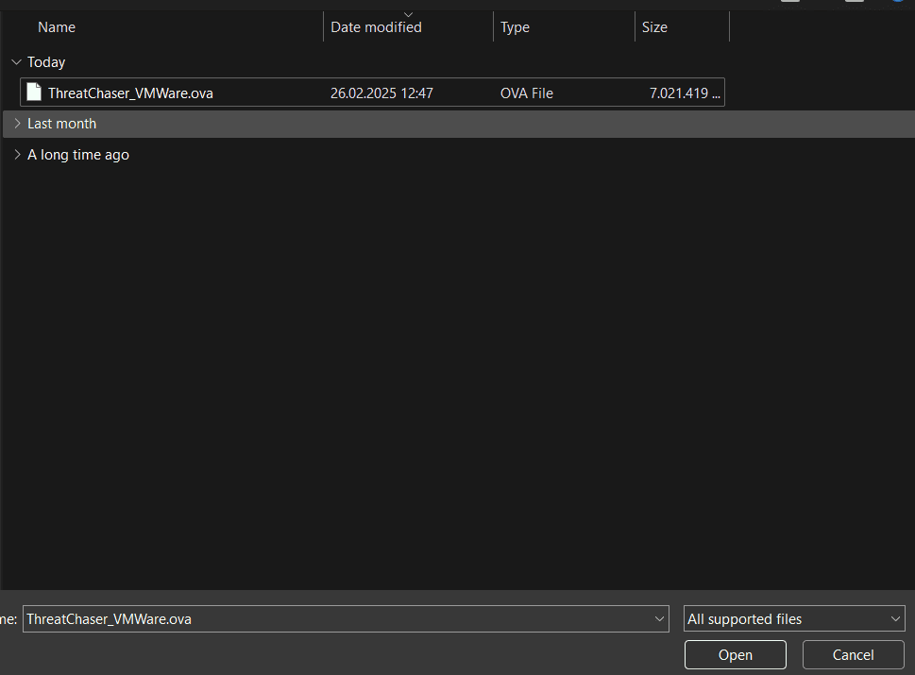Sort by the Type column header
Viewport: 915px width, 675px height.
[x=515, y=27]
